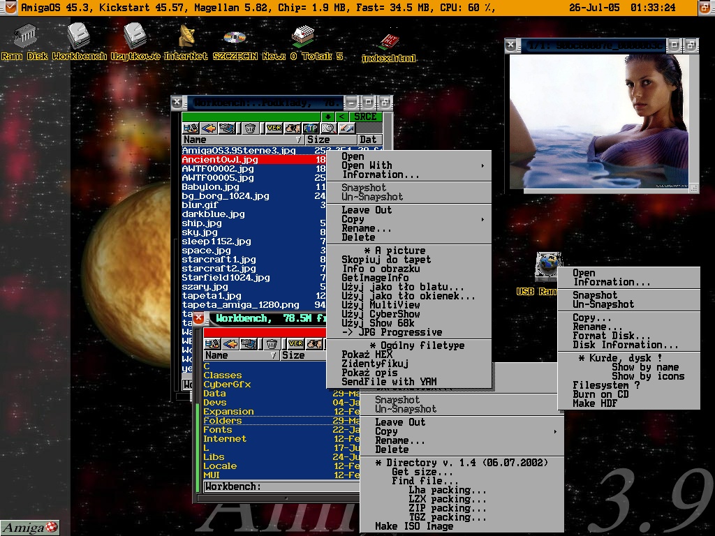Image resolution: width=715 pixels, height=536 pixels.
Task: Click the camera/folder icon in Workbench lister
Action: pos(249,343)
